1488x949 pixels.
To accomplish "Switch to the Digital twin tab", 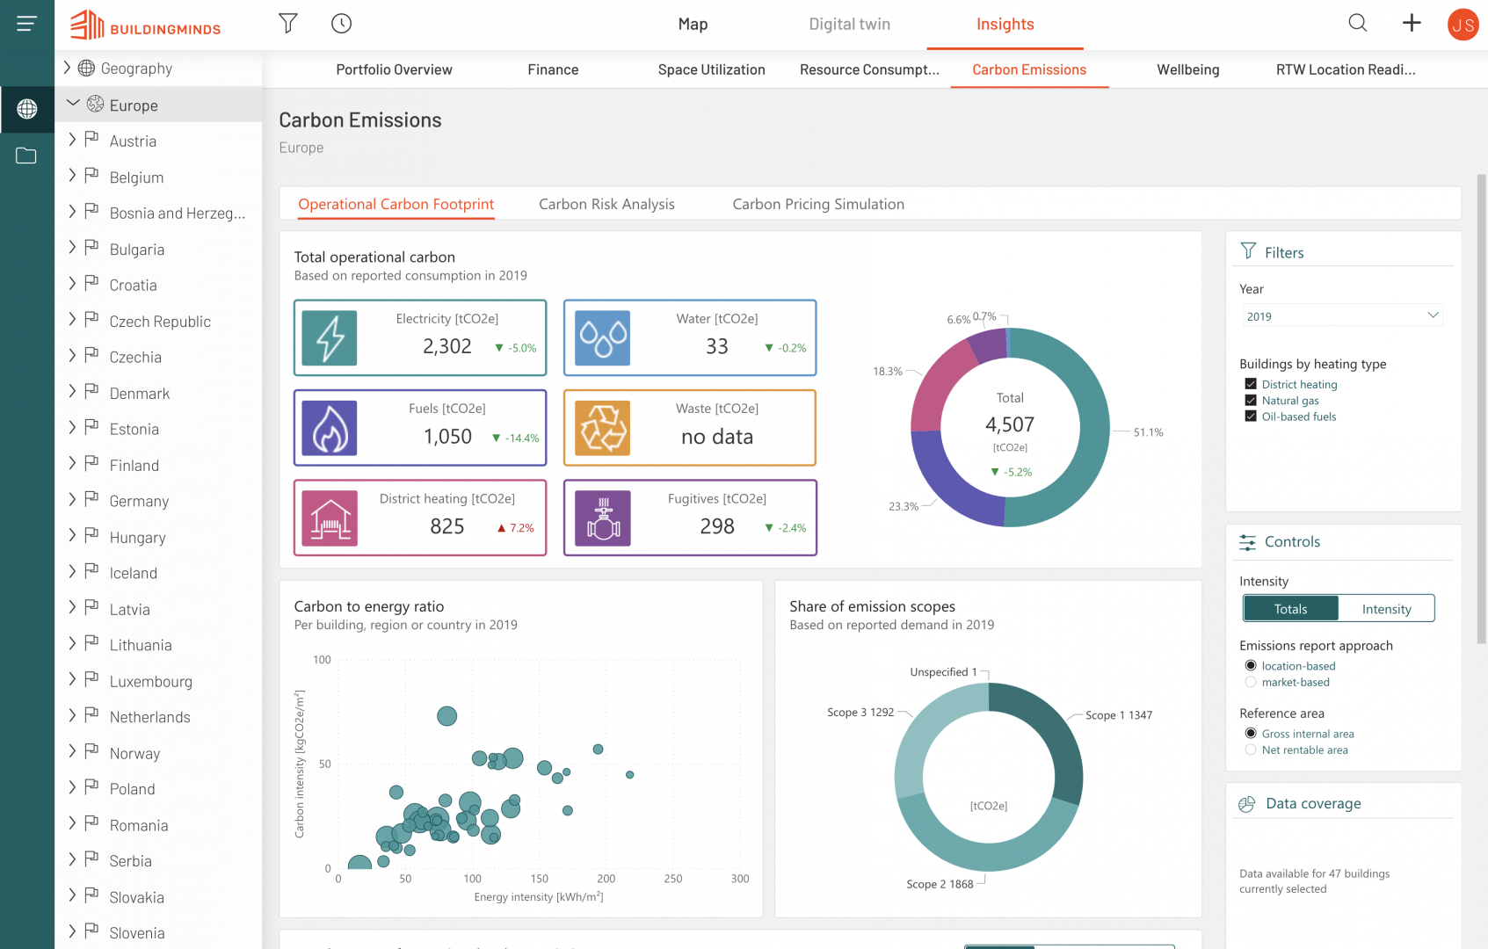I will point(849,25).
